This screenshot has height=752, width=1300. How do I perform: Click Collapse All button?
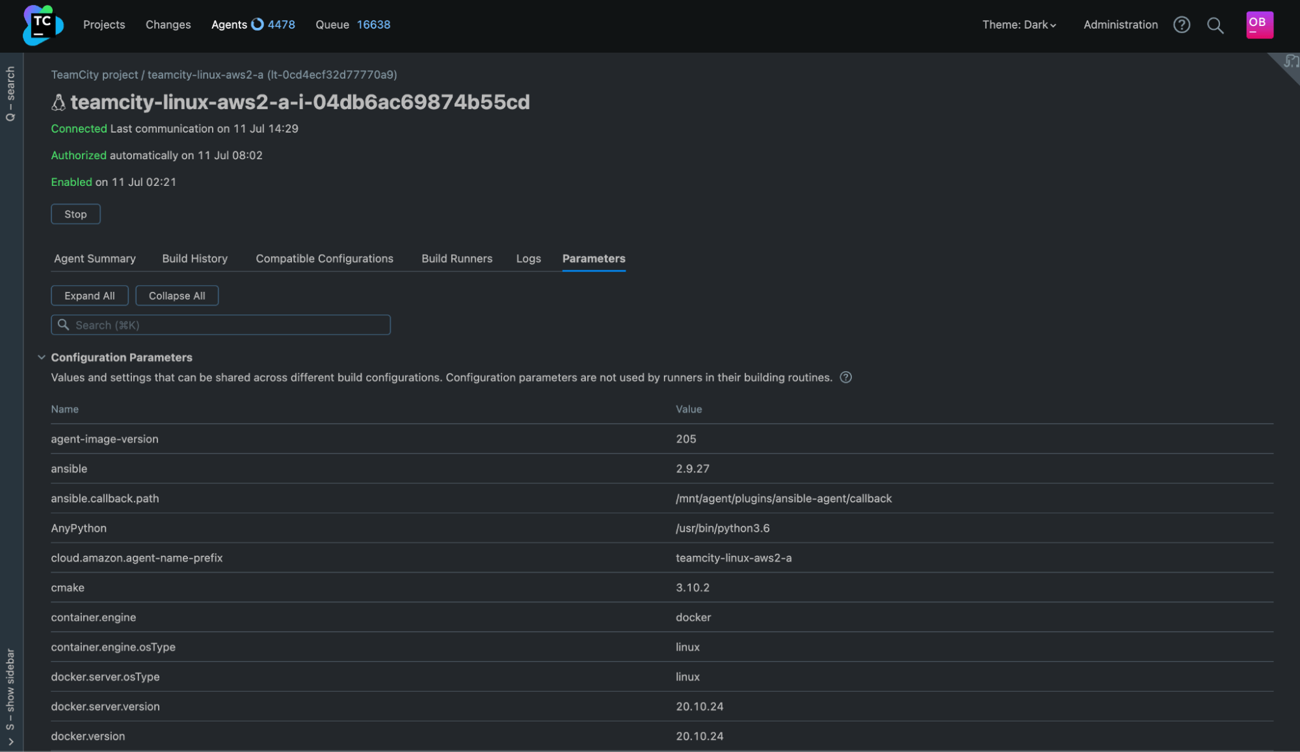(177, 296)
